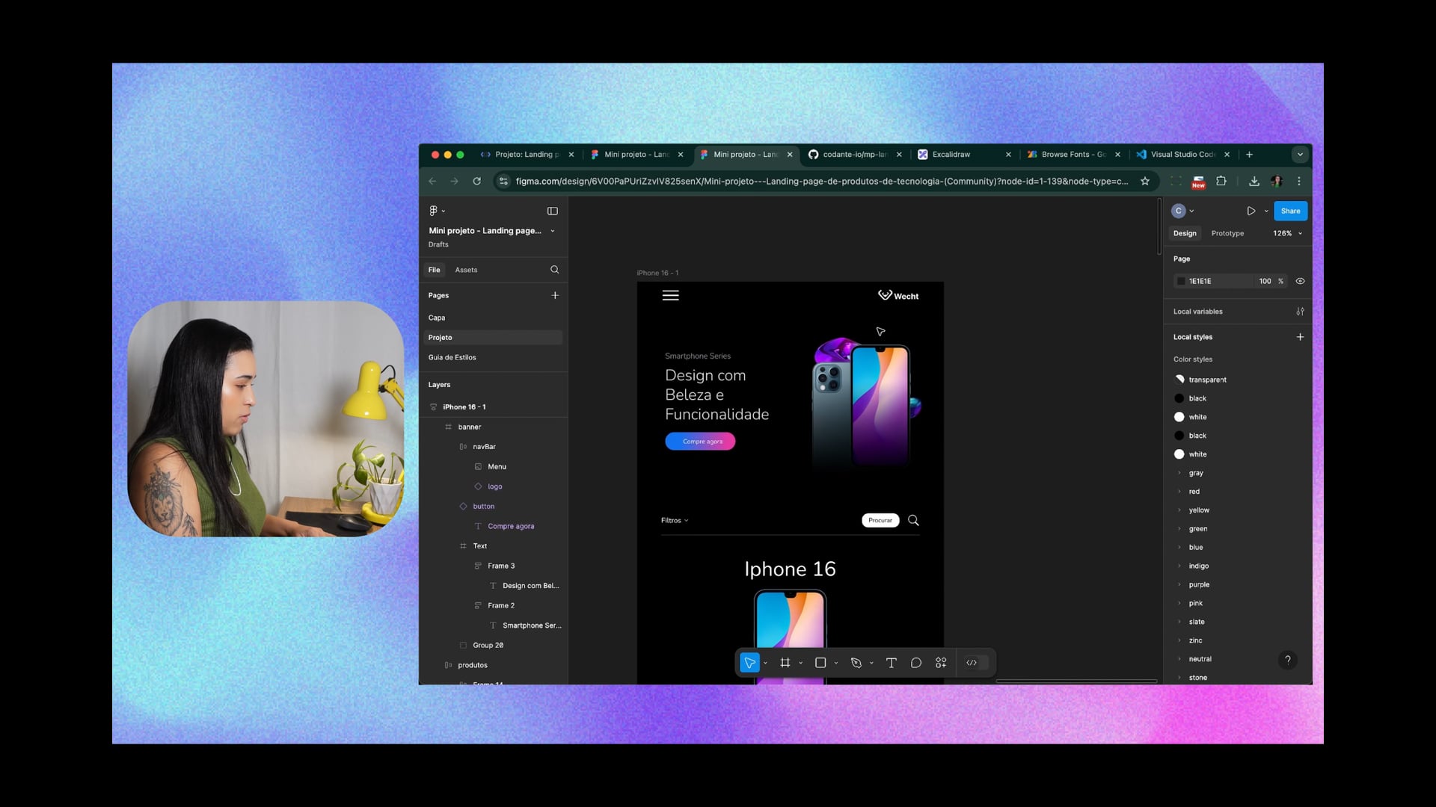Viewport: 1436px width, 807px height.
Task: Expand the gray color styles group
Action: 1179,473
